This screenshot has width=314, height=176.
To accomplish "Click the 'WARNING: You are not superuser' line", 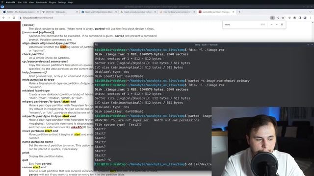I will point(148,120).
